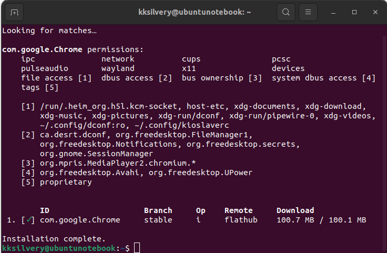Click 'xdg-download' entry

coord(333,106)
